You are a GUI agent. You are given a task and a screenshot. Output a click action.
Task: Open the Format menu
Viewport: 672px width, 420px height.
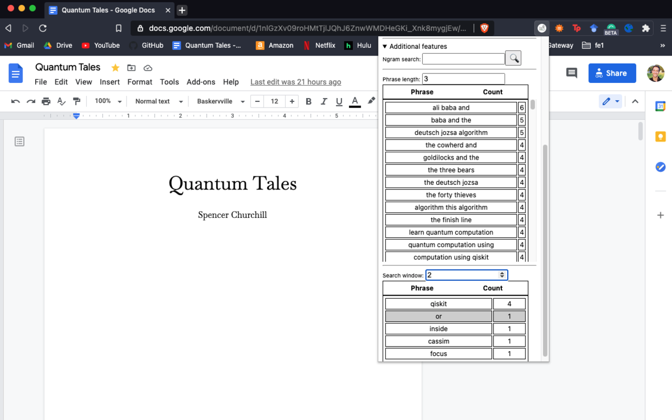(x=140, y=82)
